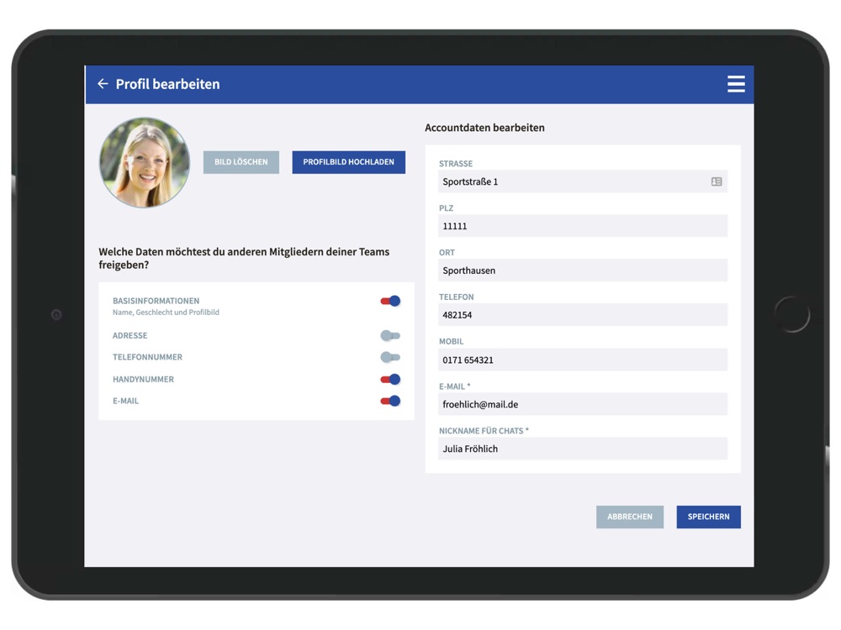This screenshot has height=630, width=841.
Task: Click Profilbild hochladen button
Action: [x=348, y=162]
